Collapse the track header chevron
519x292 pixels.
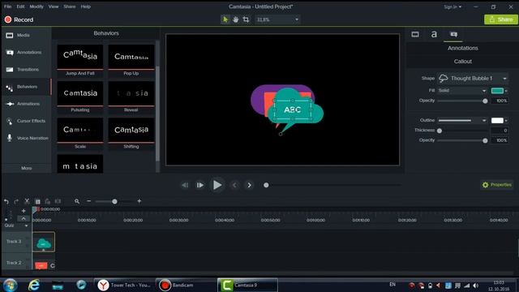pos(24,218)
